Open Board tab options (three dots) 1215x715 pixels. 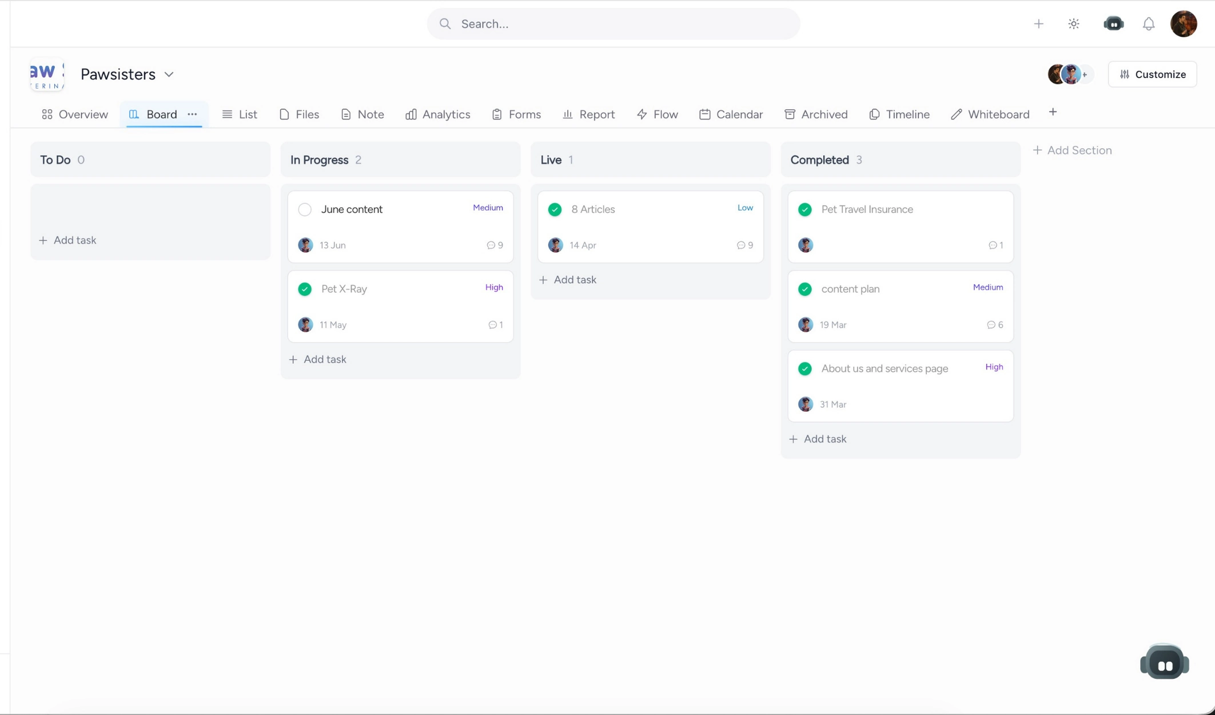coord(192,114)
